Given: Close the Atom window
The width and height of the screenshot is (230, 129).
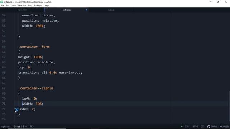Looking at the screenshot, I should [x=226, y=2].
